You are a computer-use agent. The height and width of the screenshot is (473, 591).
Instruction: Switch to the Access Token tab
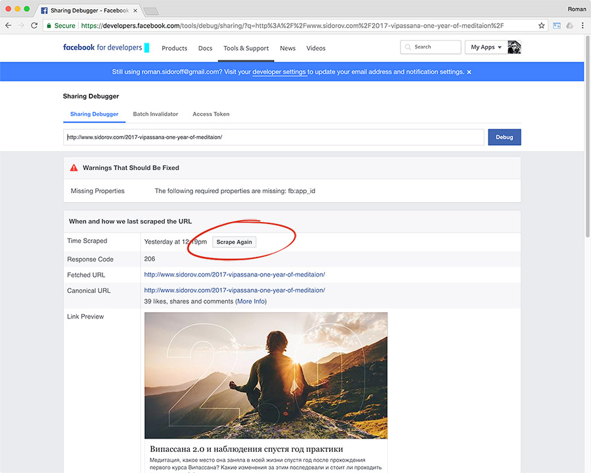pos(211,114)
